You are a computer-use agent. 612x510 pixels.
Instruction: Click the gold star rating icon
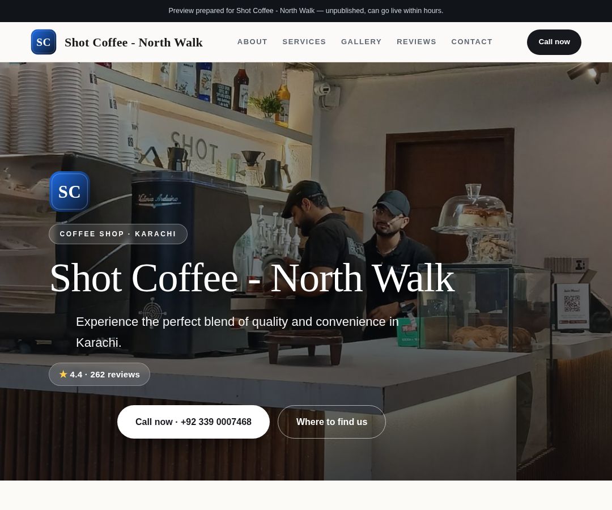pos(63,374)
